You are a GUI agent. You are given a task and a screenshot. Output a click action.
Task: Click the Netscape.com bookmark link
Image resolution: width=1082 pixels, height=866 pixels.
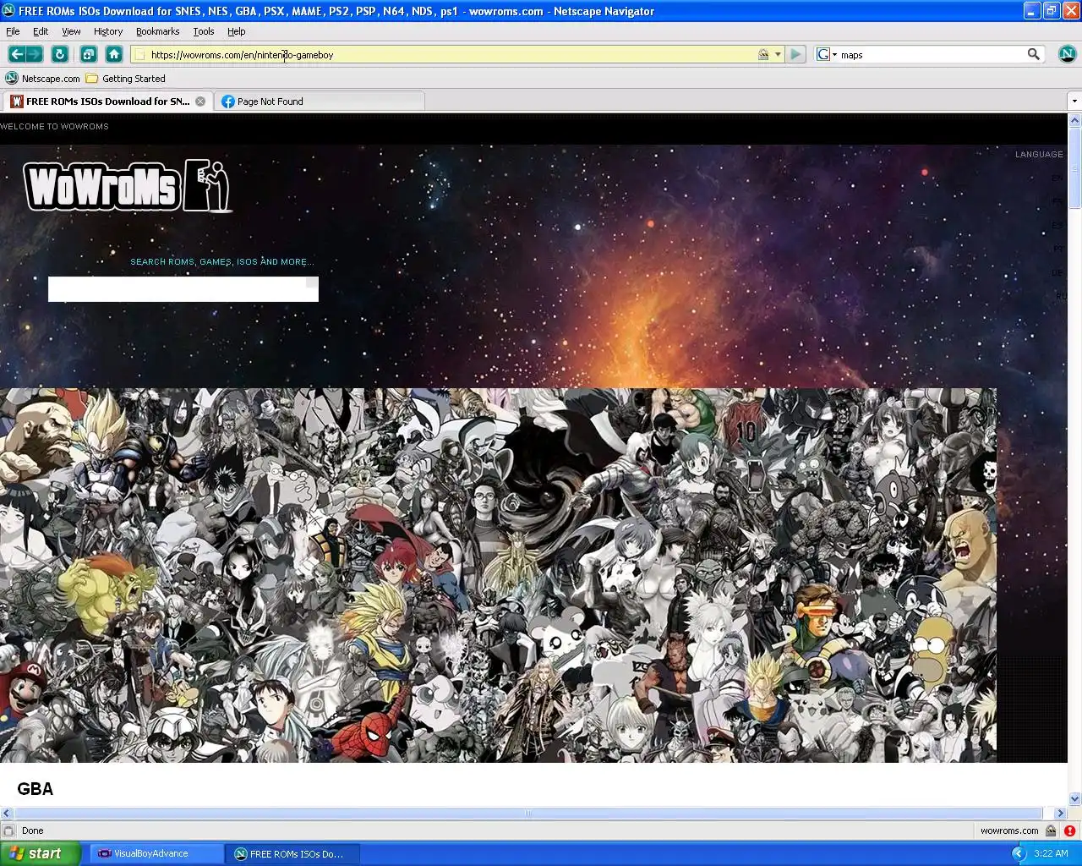[51, 79]
